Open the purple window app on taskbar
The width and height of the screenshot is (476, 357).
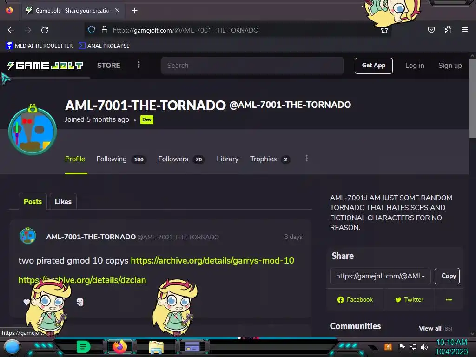point(192,347)
